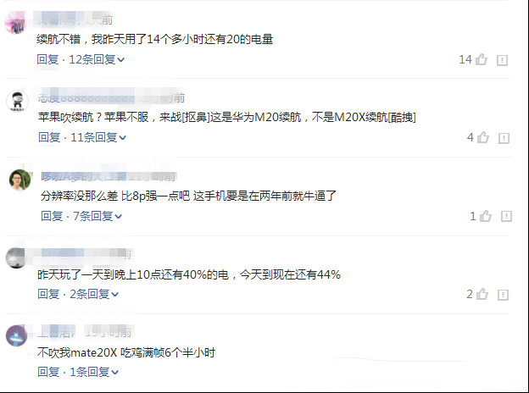
Task: Expand 7条回复 replies list
Action: pyautogui.click(x=97, y=216)
